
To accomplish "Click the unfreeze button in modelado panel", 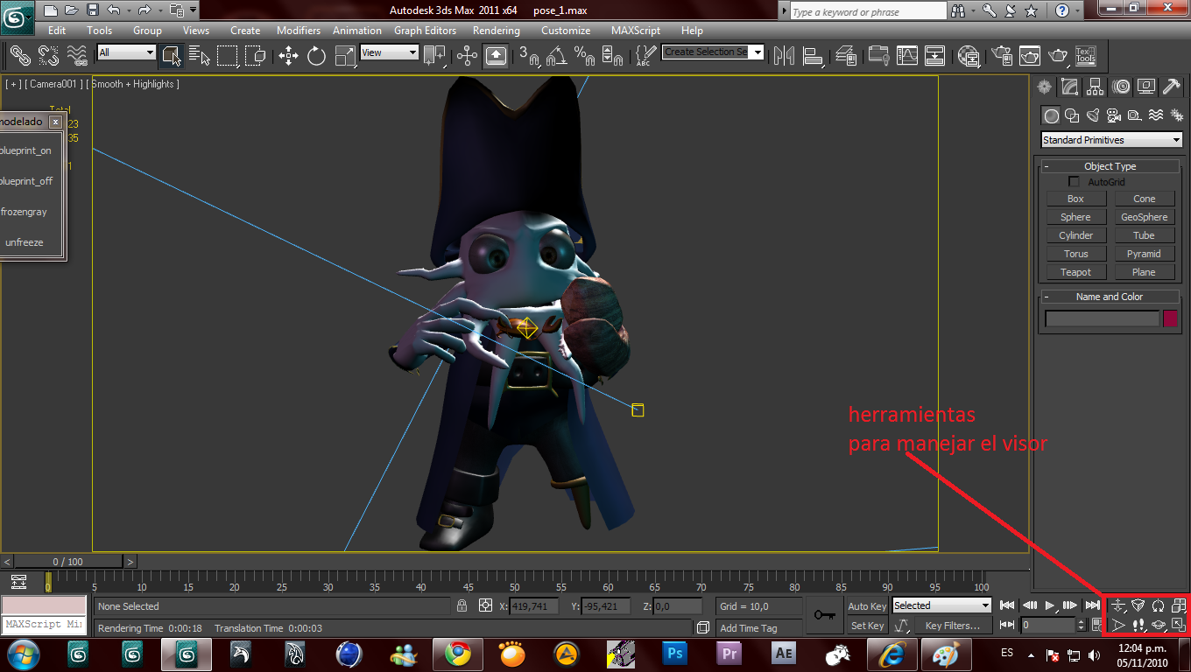I will tap(24, 242).
